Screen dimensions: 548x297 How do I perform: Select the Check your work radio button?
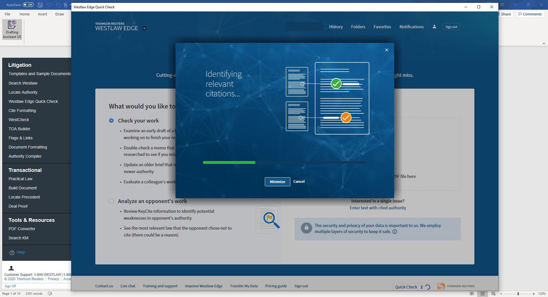111,121
